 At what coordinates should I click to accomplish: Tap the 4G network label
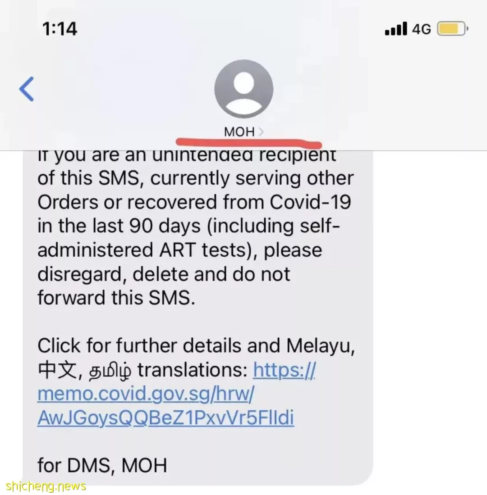(x=422, y=29)
